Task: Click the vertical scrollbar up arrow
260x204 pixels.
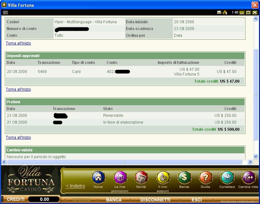Action: click(x=255, y=19)
